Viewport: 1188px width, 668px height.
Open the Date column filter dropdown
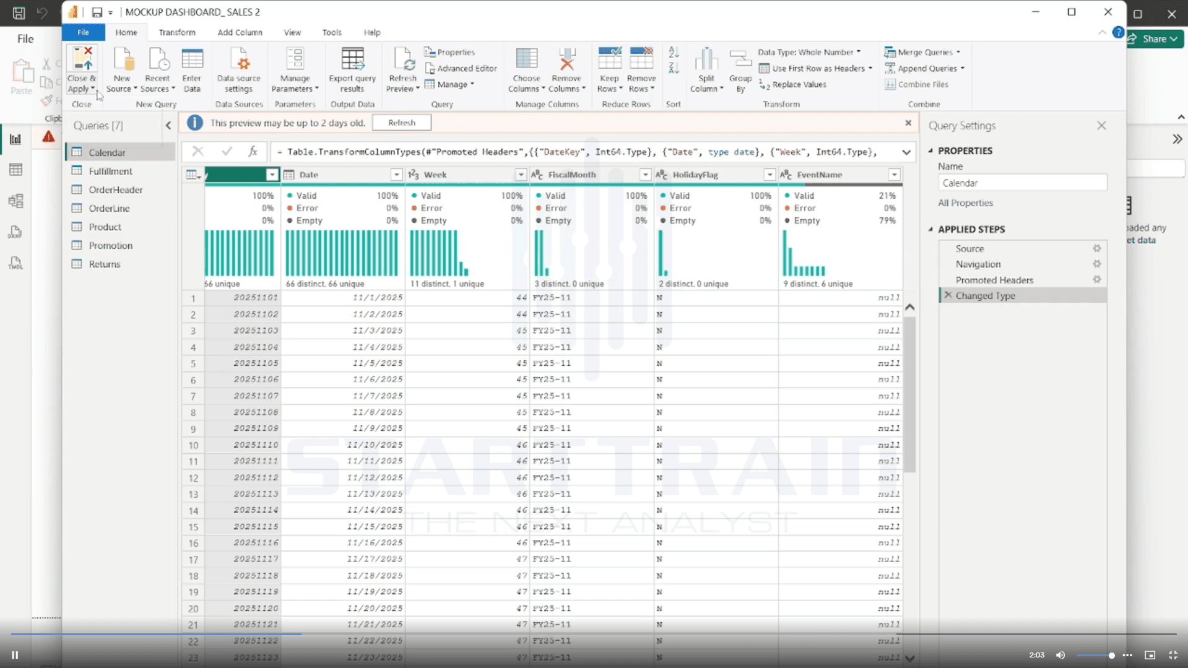pyautogui.click(x=396, y=175)
